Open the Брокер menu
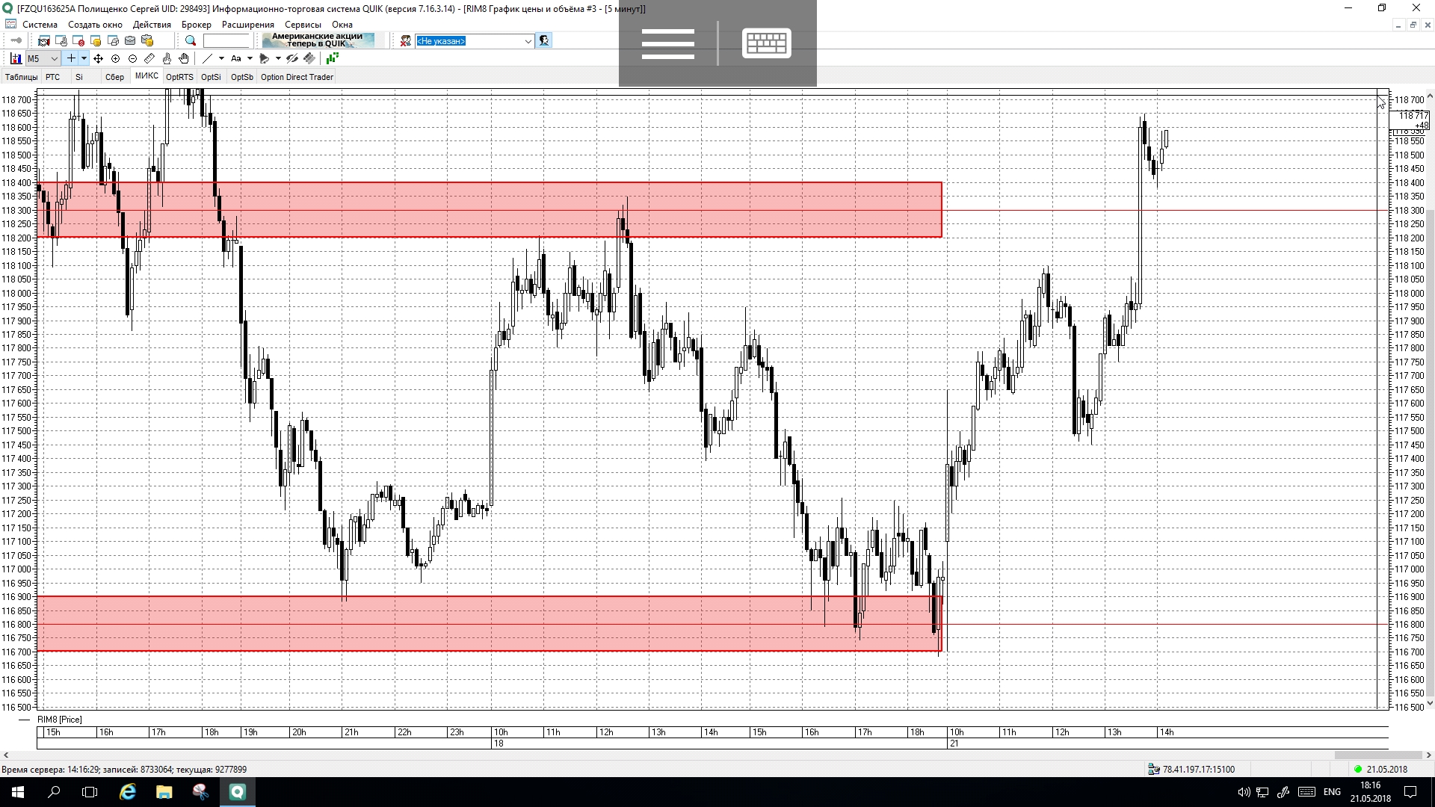Viewport: 1435px width, 807px height. tap(196, 25)
